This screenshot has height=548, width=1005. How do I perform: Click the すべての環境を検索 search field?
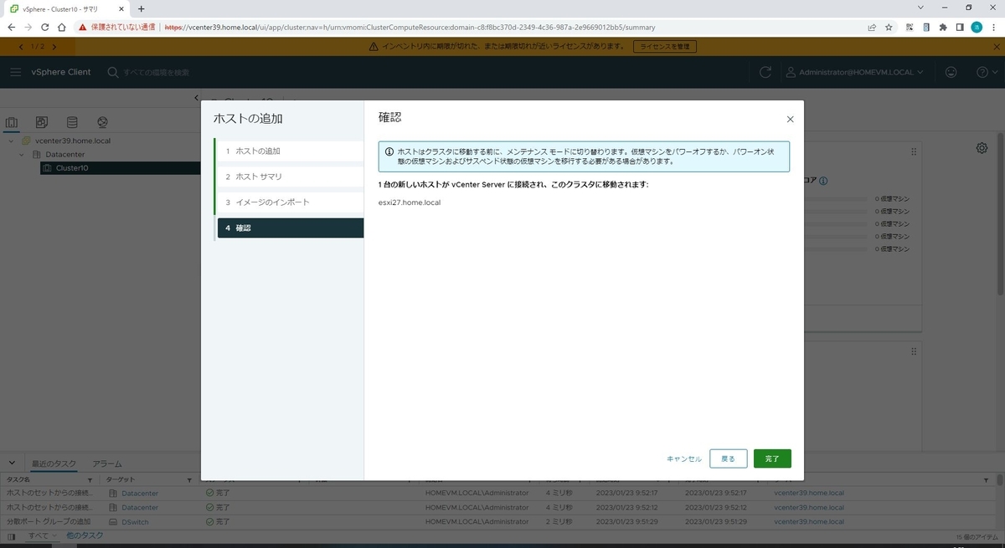click(157, 73)
